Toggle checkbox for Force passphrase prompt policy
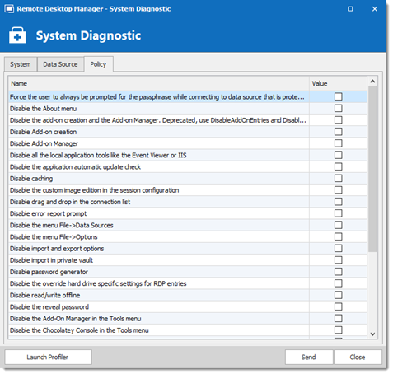Viewport: 393px width, 374px height. pos(339,96)
